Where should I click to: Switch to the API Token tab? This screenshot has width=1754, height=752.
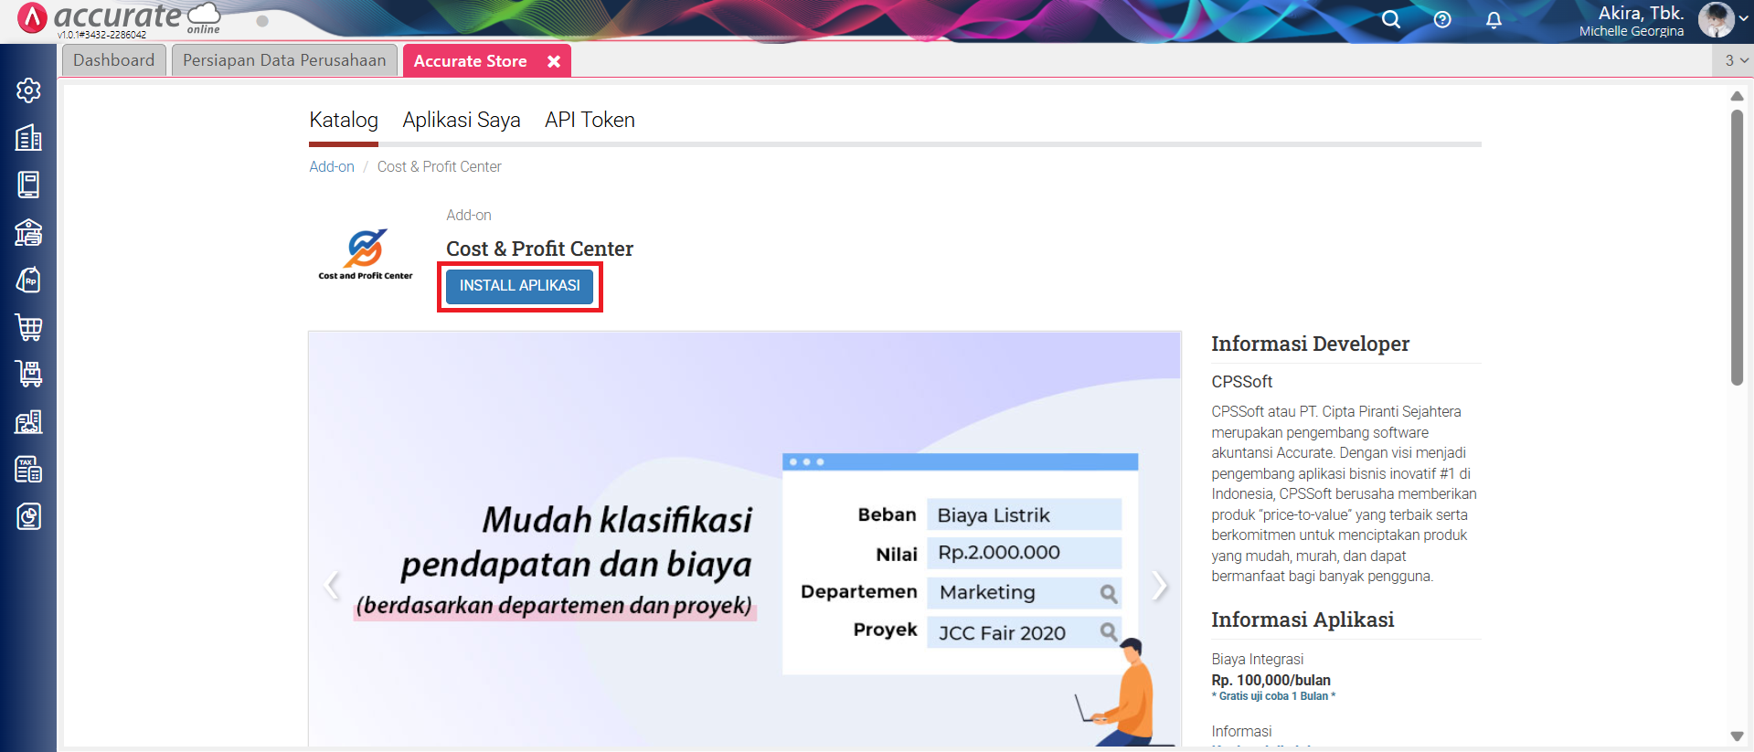tap(590, 120)
